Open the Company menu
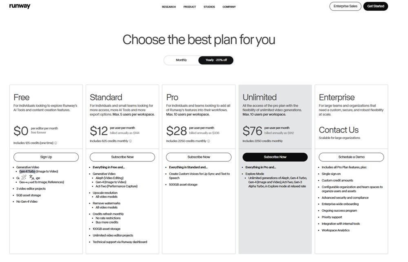The image size is (408, 262). pyautogui.click(x=229, y=7)
